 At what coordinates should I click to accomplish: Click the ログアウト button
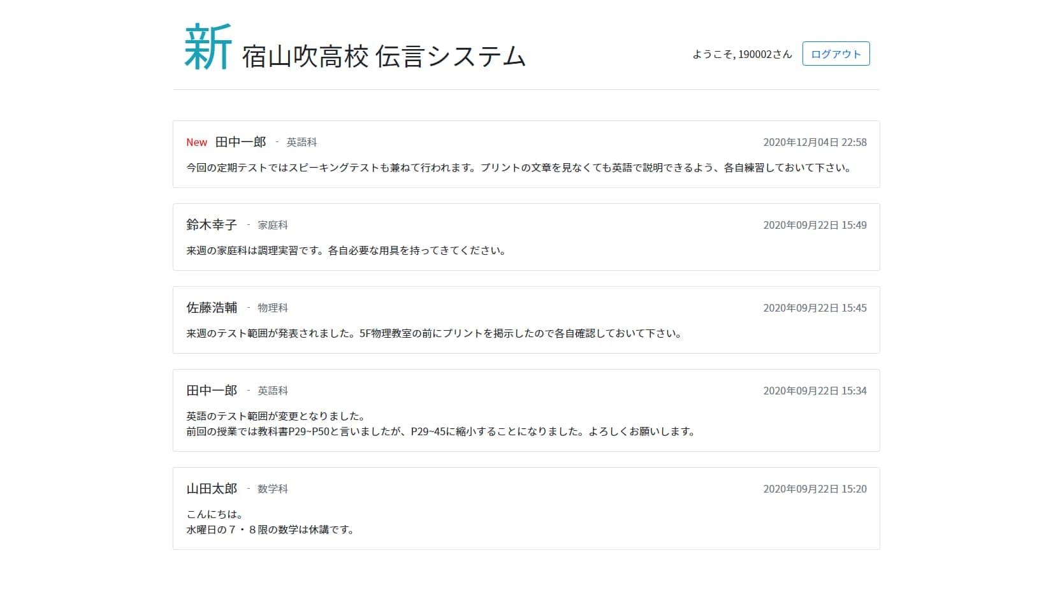836,54
